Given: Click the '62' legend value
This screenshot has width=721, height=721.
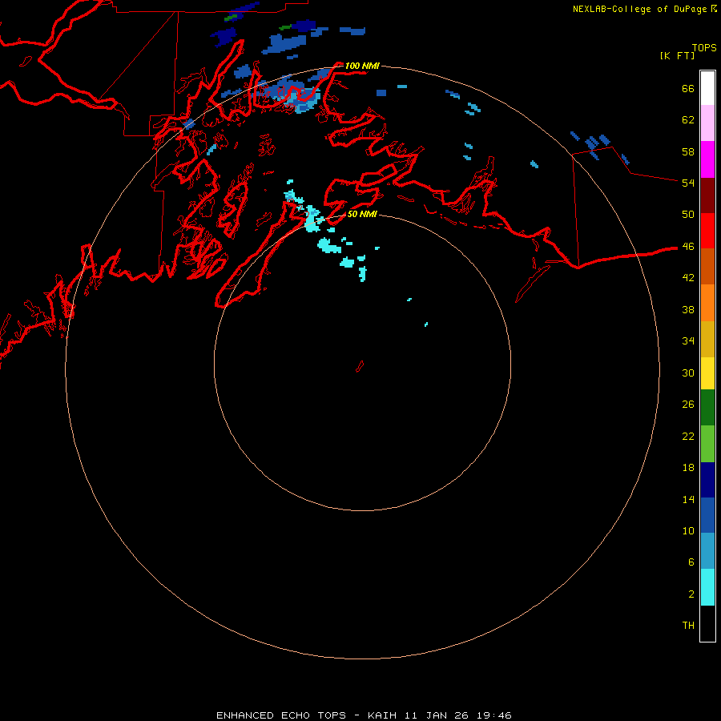Looking at the screenshot, I should (688, 120).
